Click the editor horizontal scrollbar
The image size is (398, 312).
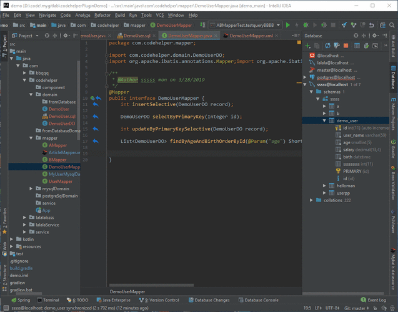point(151,285)
